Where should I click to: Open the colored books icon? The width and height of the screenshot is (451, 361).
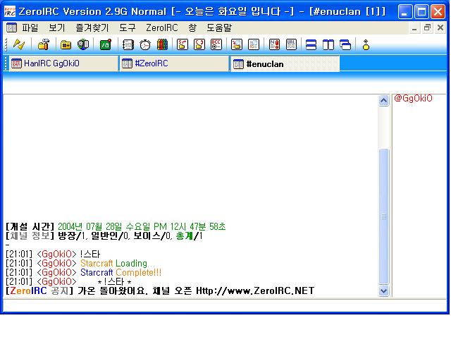coord(162,44)
